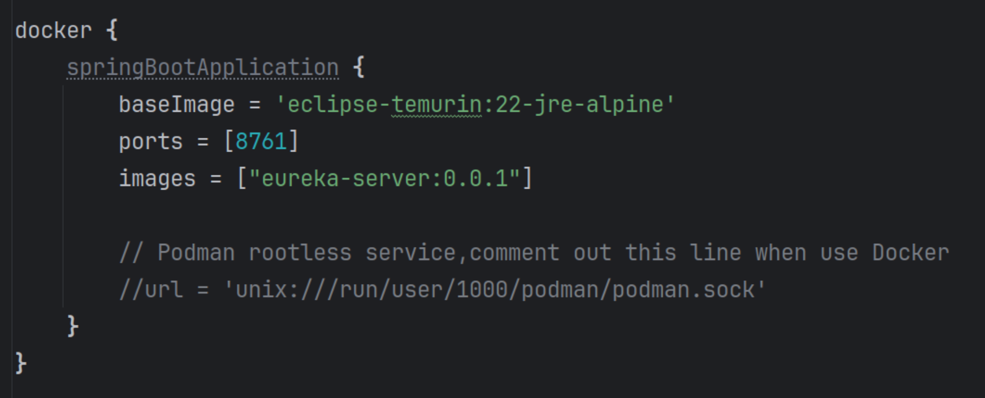Click the podman.sock path ending
Image resolution: width=985 pixels, height=398 pixels.
(x=683, y=290)
